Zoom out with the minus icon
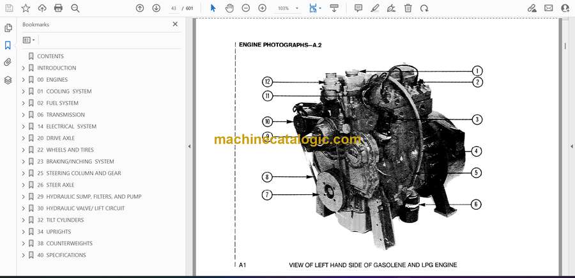Viewport: 575px width, 278px height. (x=246, y=8)
